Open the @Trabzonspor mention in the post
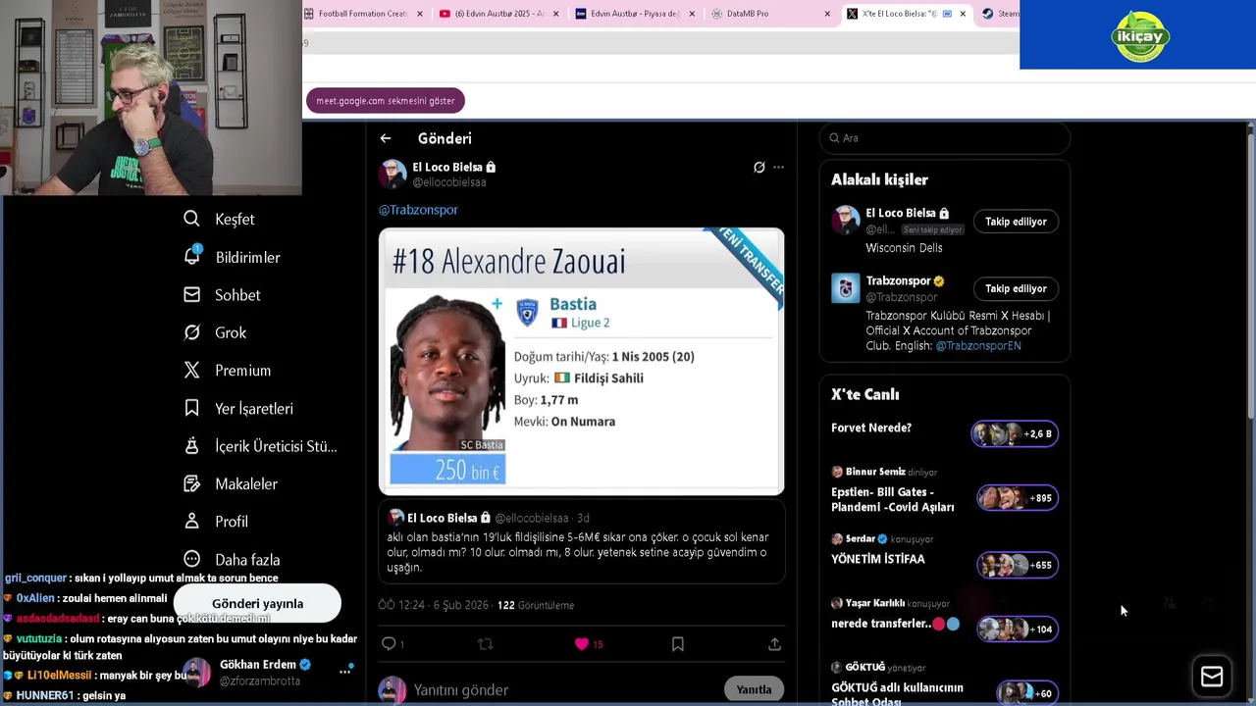 pyautogui.click(x=418, y=210)
